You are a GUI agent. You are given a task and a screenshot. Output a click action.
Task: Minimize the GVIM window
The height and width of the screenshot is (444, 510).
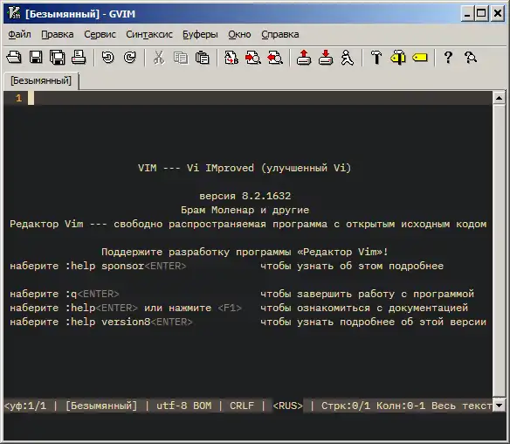tap(467, 14)
